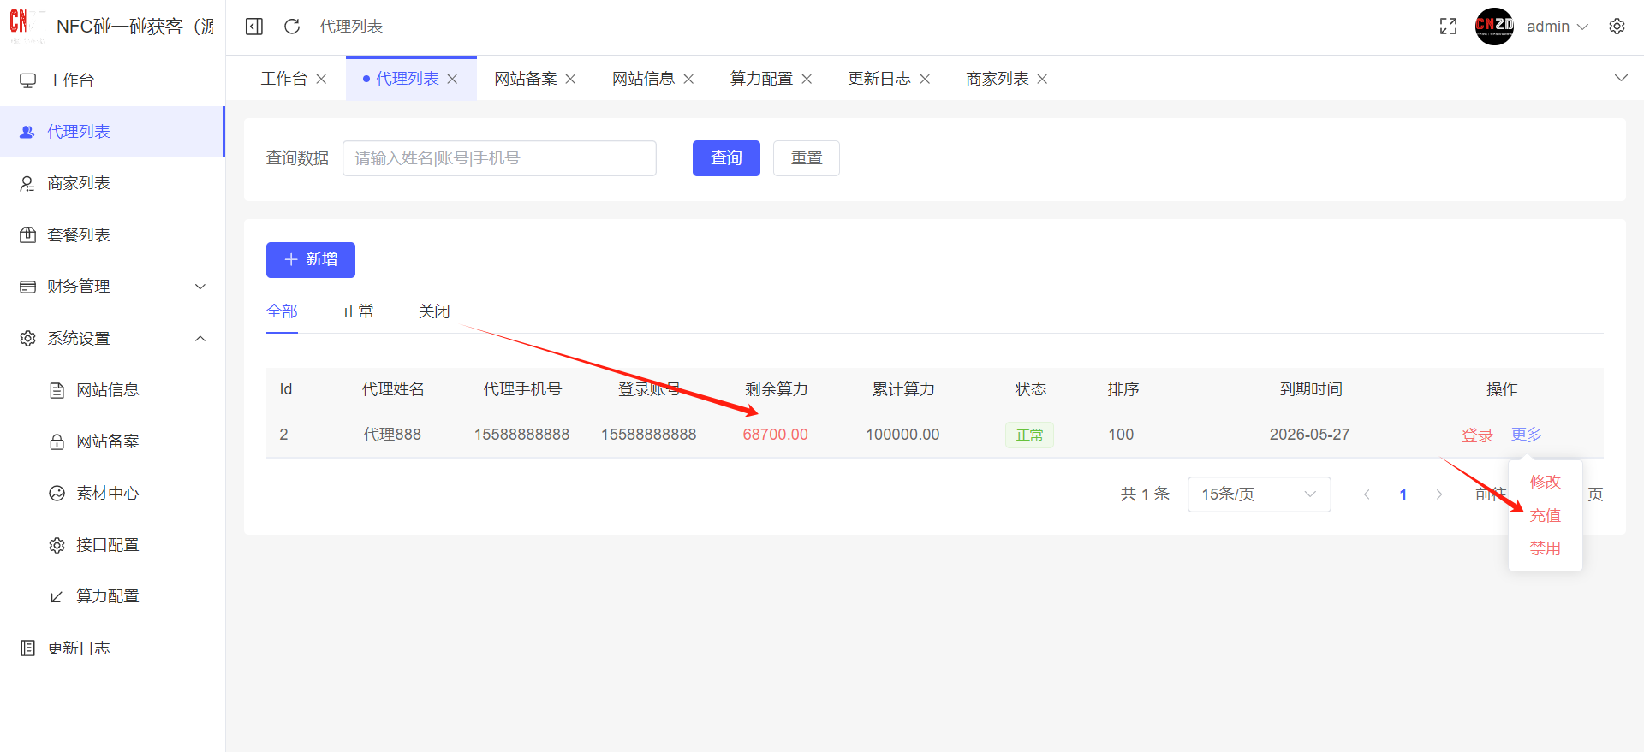
Task: Click the 新增 button to add agent
Action: [x=310, y=260]
